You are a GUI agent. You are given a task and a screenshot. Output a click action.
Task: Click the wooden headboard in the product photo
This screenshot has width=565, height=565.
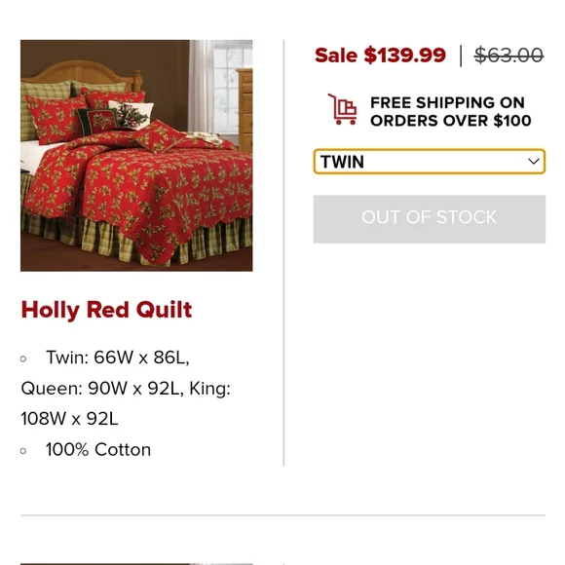pos(81,74)
